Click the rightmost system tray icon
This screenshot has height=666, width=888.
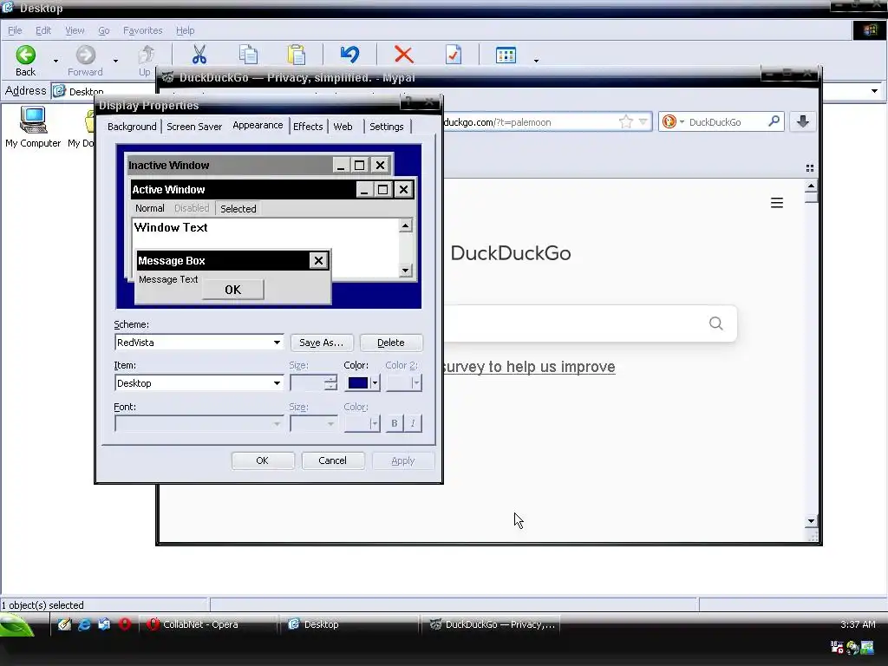click(x=867, y=647)
